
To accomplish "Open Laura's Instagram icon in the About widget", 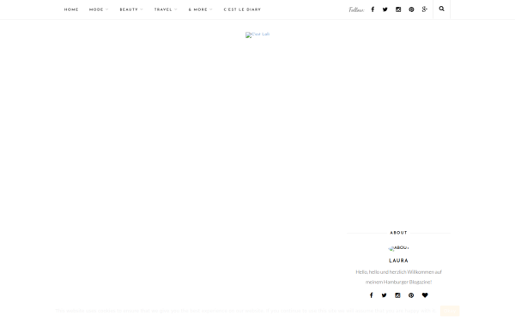I will point(397,295).
